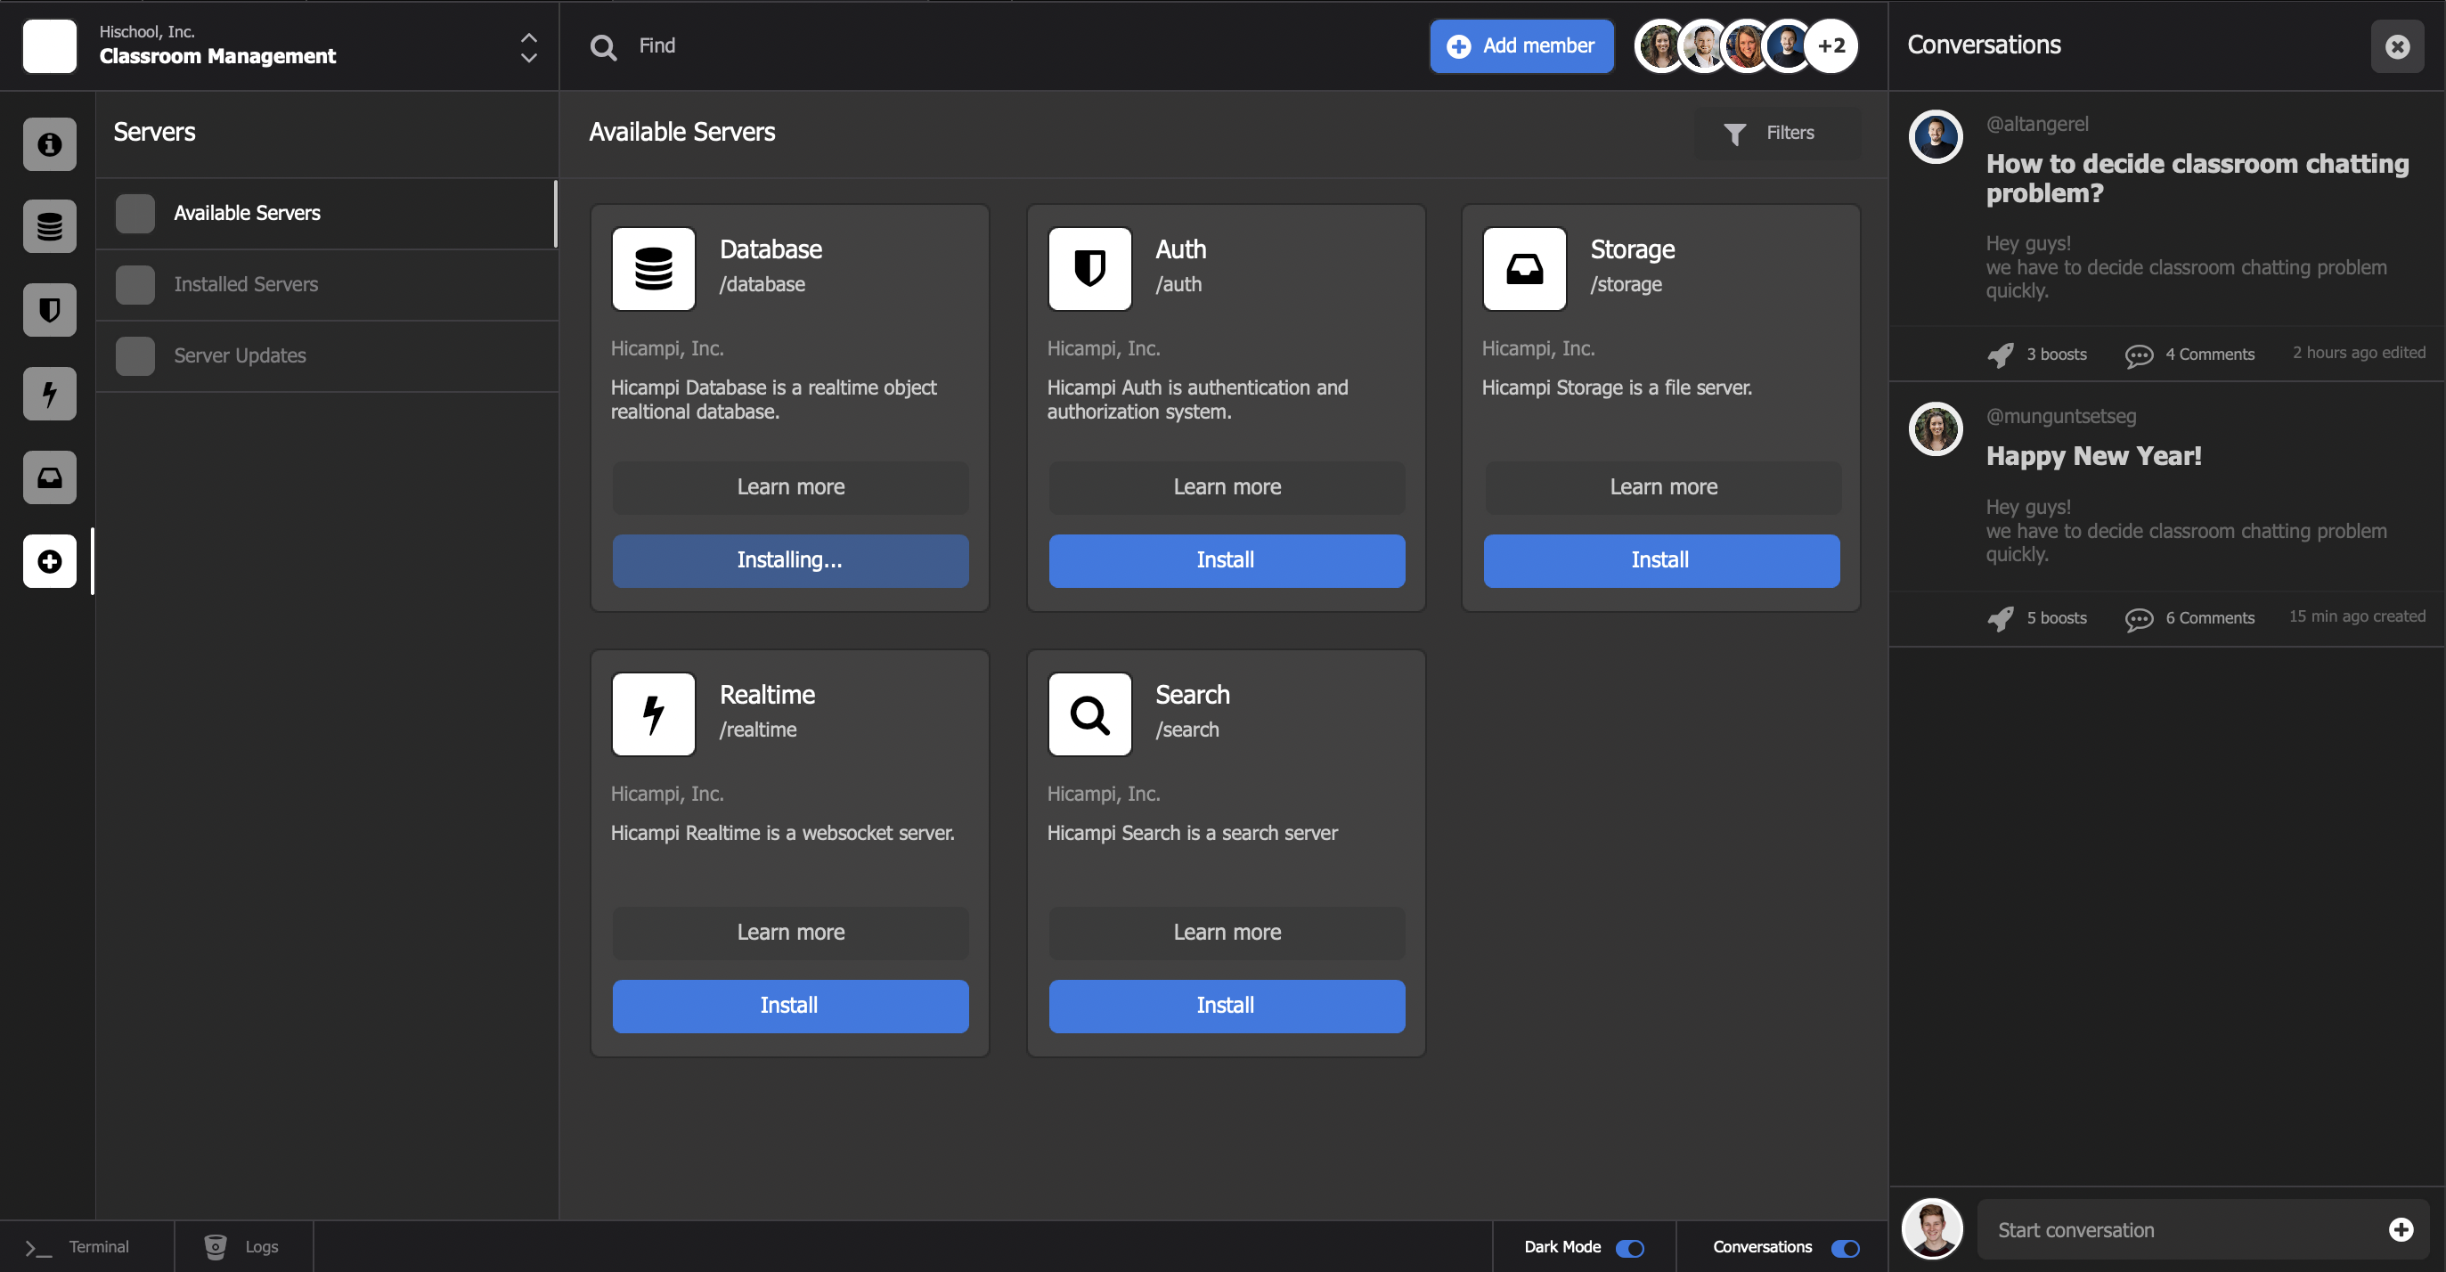Toggle the Conversations switch in status bar
Screen dimensions: 2446x1272
1845,1248
